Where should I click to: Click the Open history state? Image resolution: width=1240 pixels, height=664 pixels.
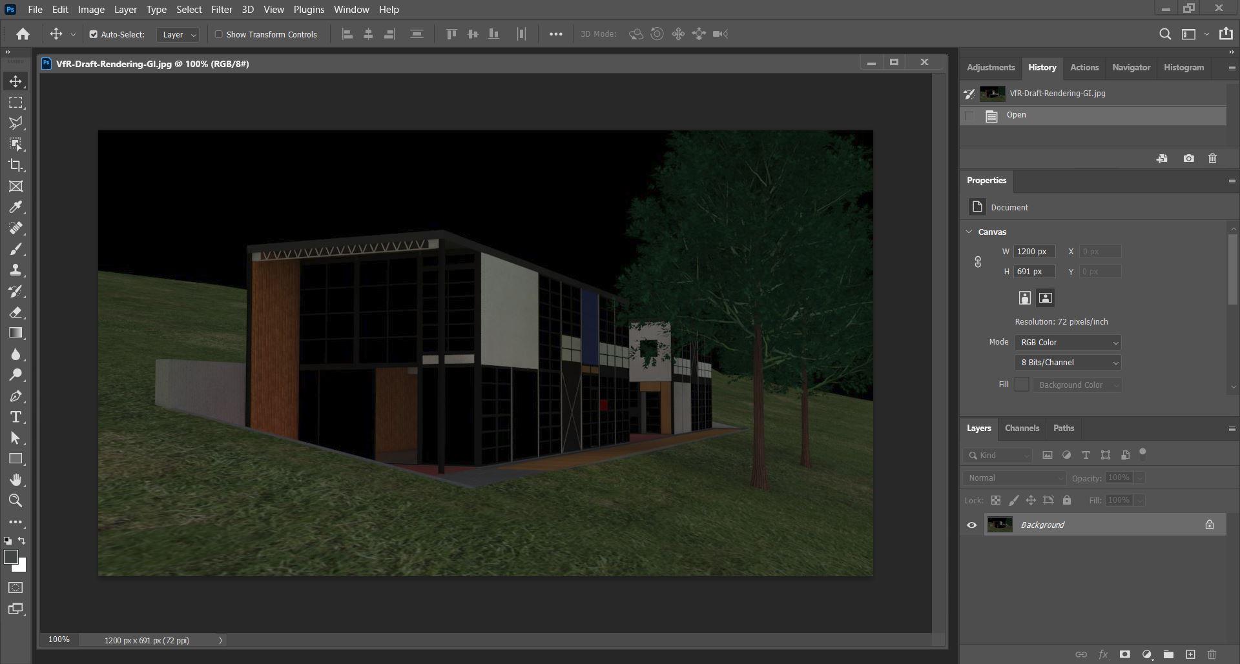pyautogui.click(x=1016, y=116)
